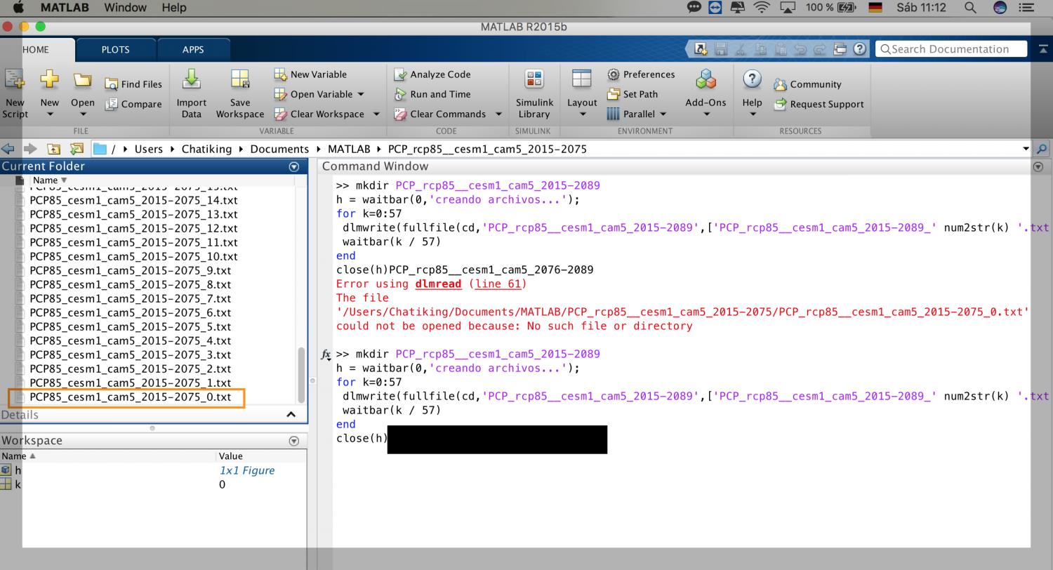The width and height of the screenshot is (1053, 570).
Task: Switch to the APPS tab
Action: [193, 50]
